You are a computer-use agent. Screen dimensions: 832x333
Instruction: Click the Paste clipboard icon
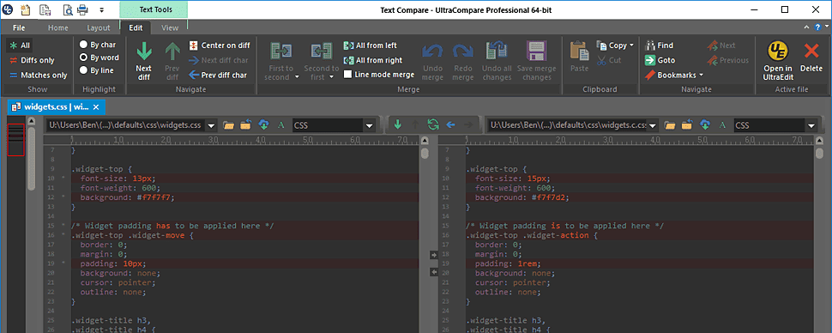[x=580, y=51]
